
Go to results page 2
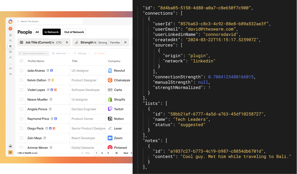click(x=102, y=153)
